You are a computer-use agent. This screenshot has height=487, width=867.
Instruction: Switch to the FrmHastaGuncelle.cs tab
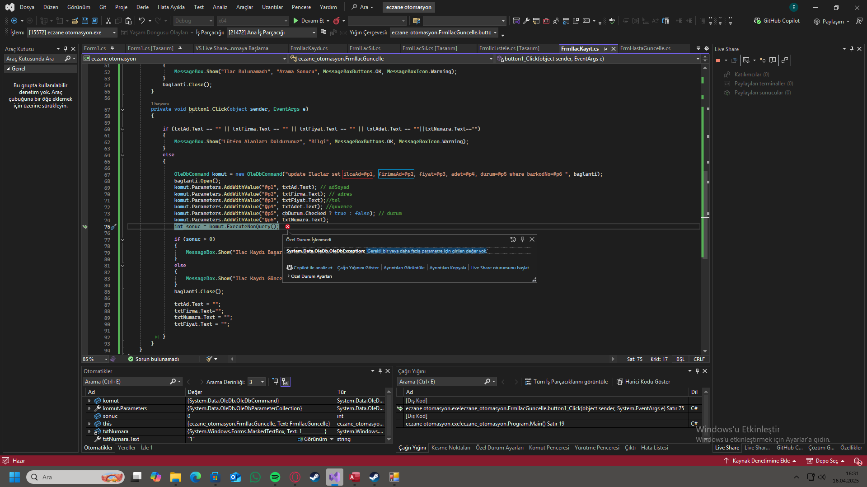click(x=645, y=48)
